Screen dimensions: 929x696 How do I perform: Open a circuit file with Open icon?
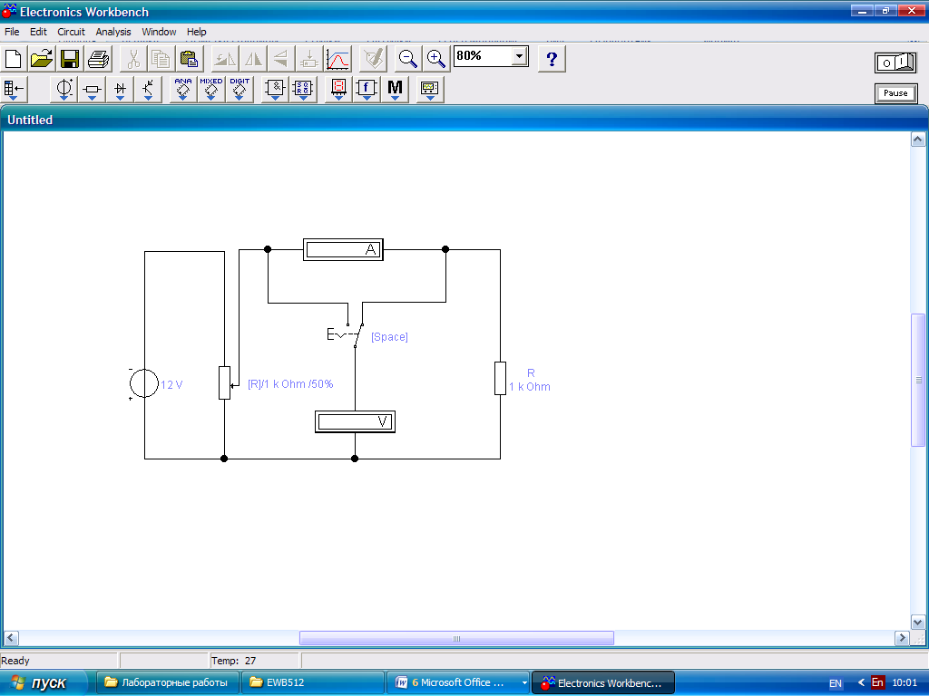[x=42, y=59]
